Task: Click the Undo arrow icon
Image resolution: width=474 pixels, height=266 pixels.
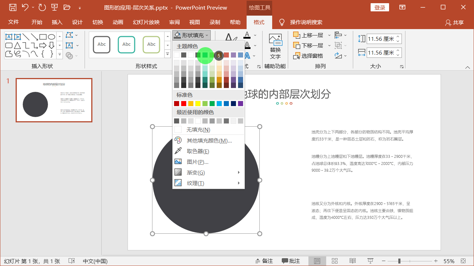Action: [x=25, y=7]
